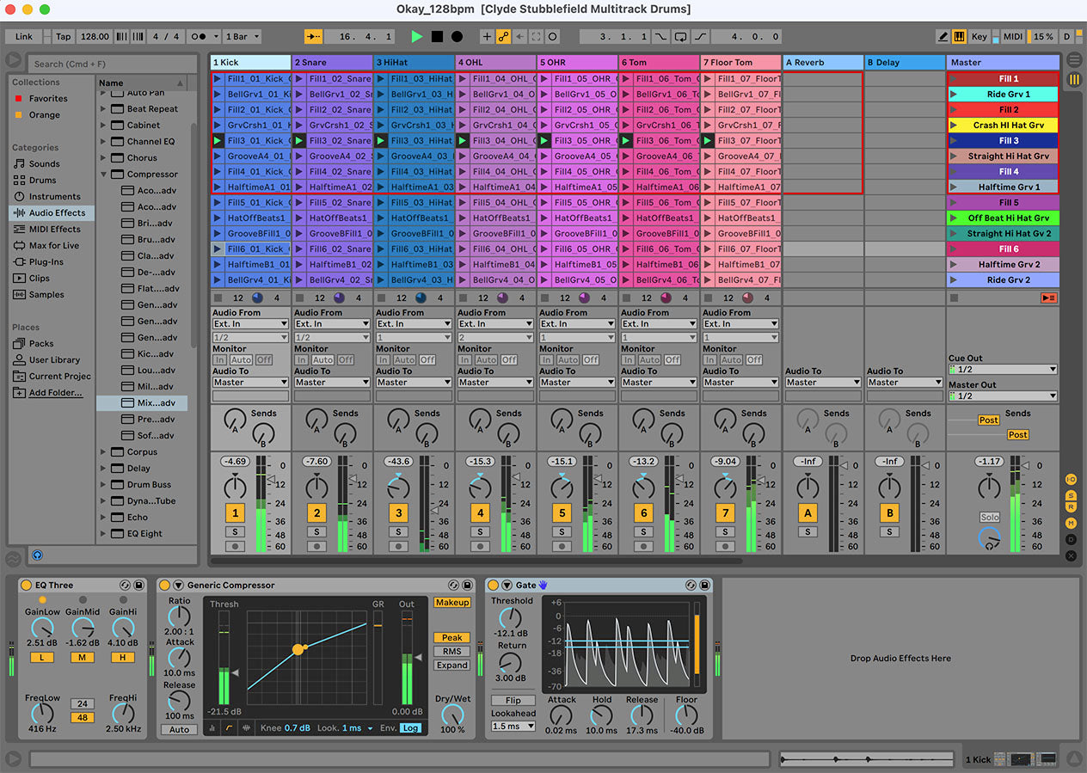Open the Samples category in browser

(46, 295)
